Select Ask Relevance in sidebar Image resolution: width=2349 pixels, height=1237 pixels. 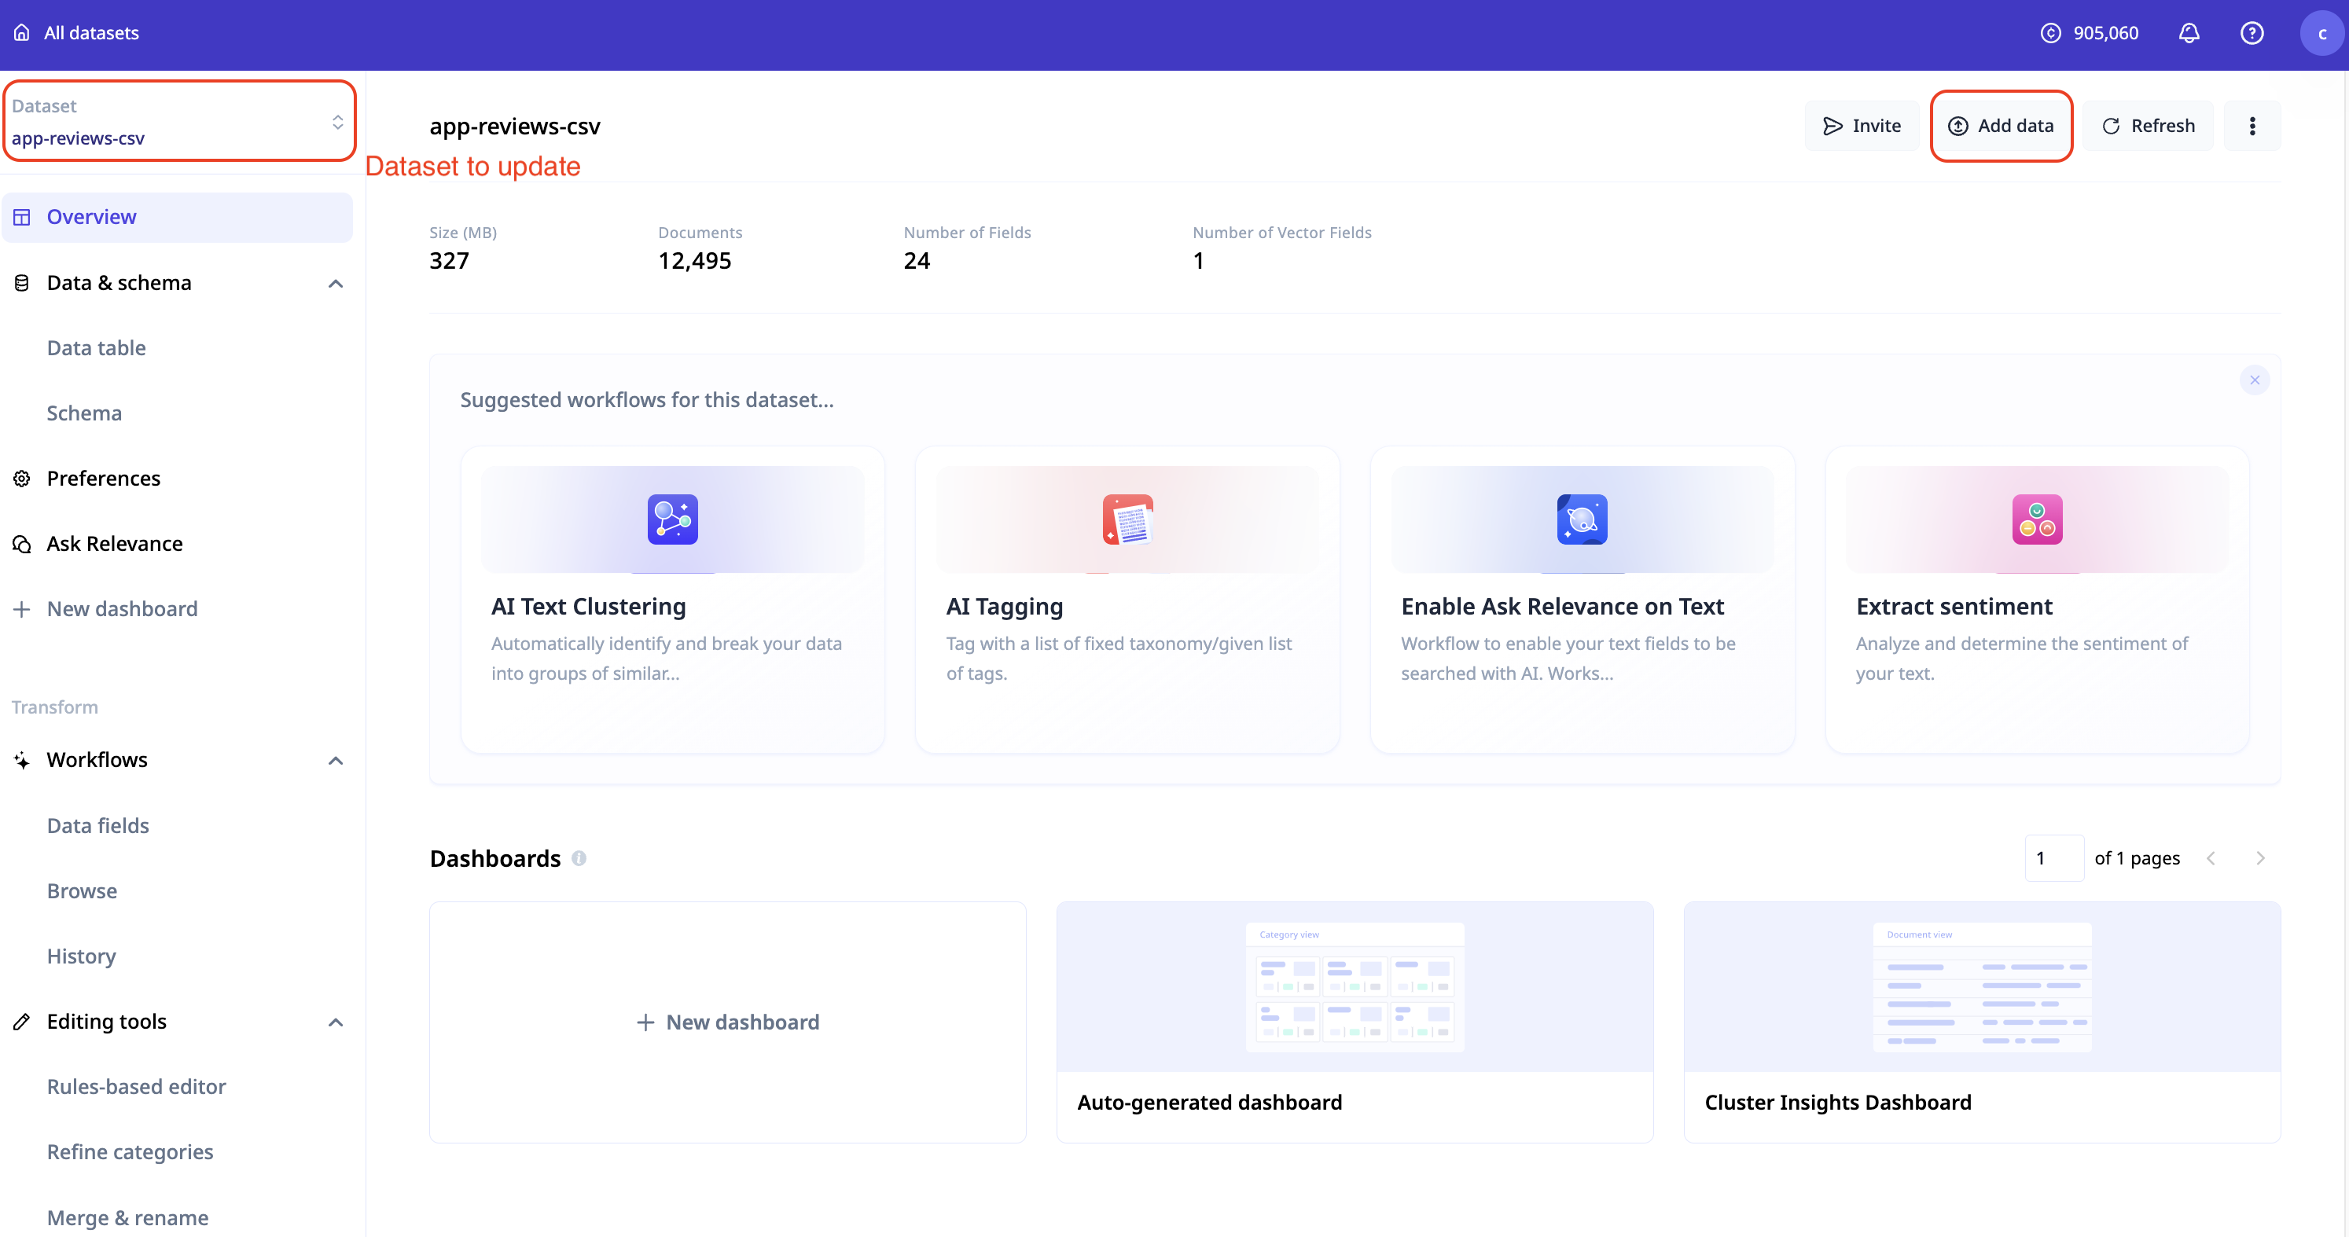click(114, 543)
